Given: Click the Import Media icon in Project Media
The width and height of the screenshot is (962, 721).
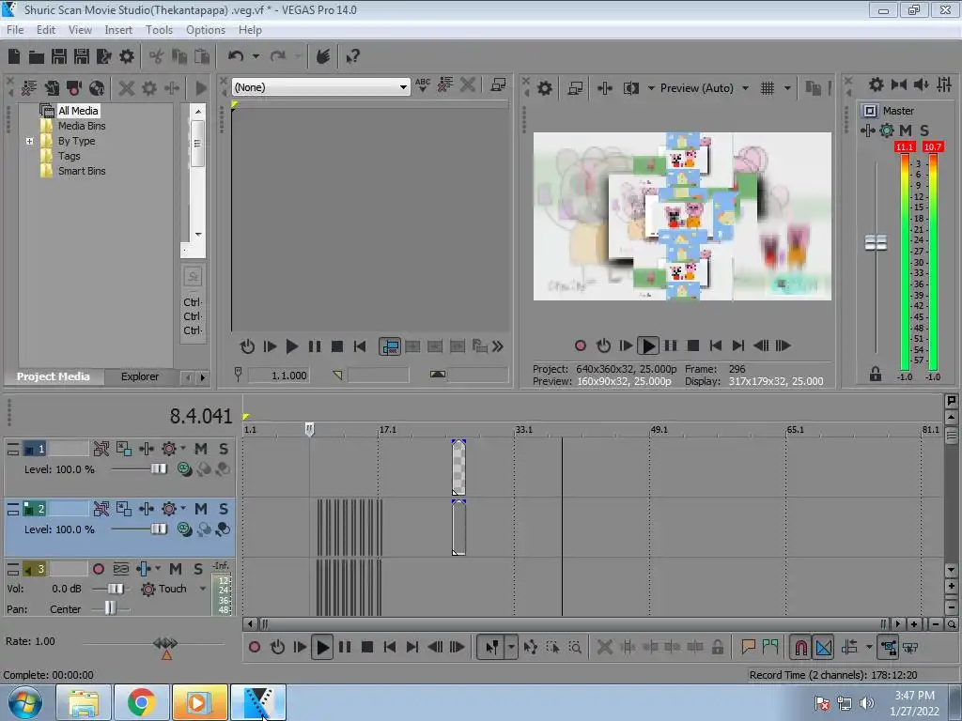Looking at the screenshot, I should (x=53, y=88).
